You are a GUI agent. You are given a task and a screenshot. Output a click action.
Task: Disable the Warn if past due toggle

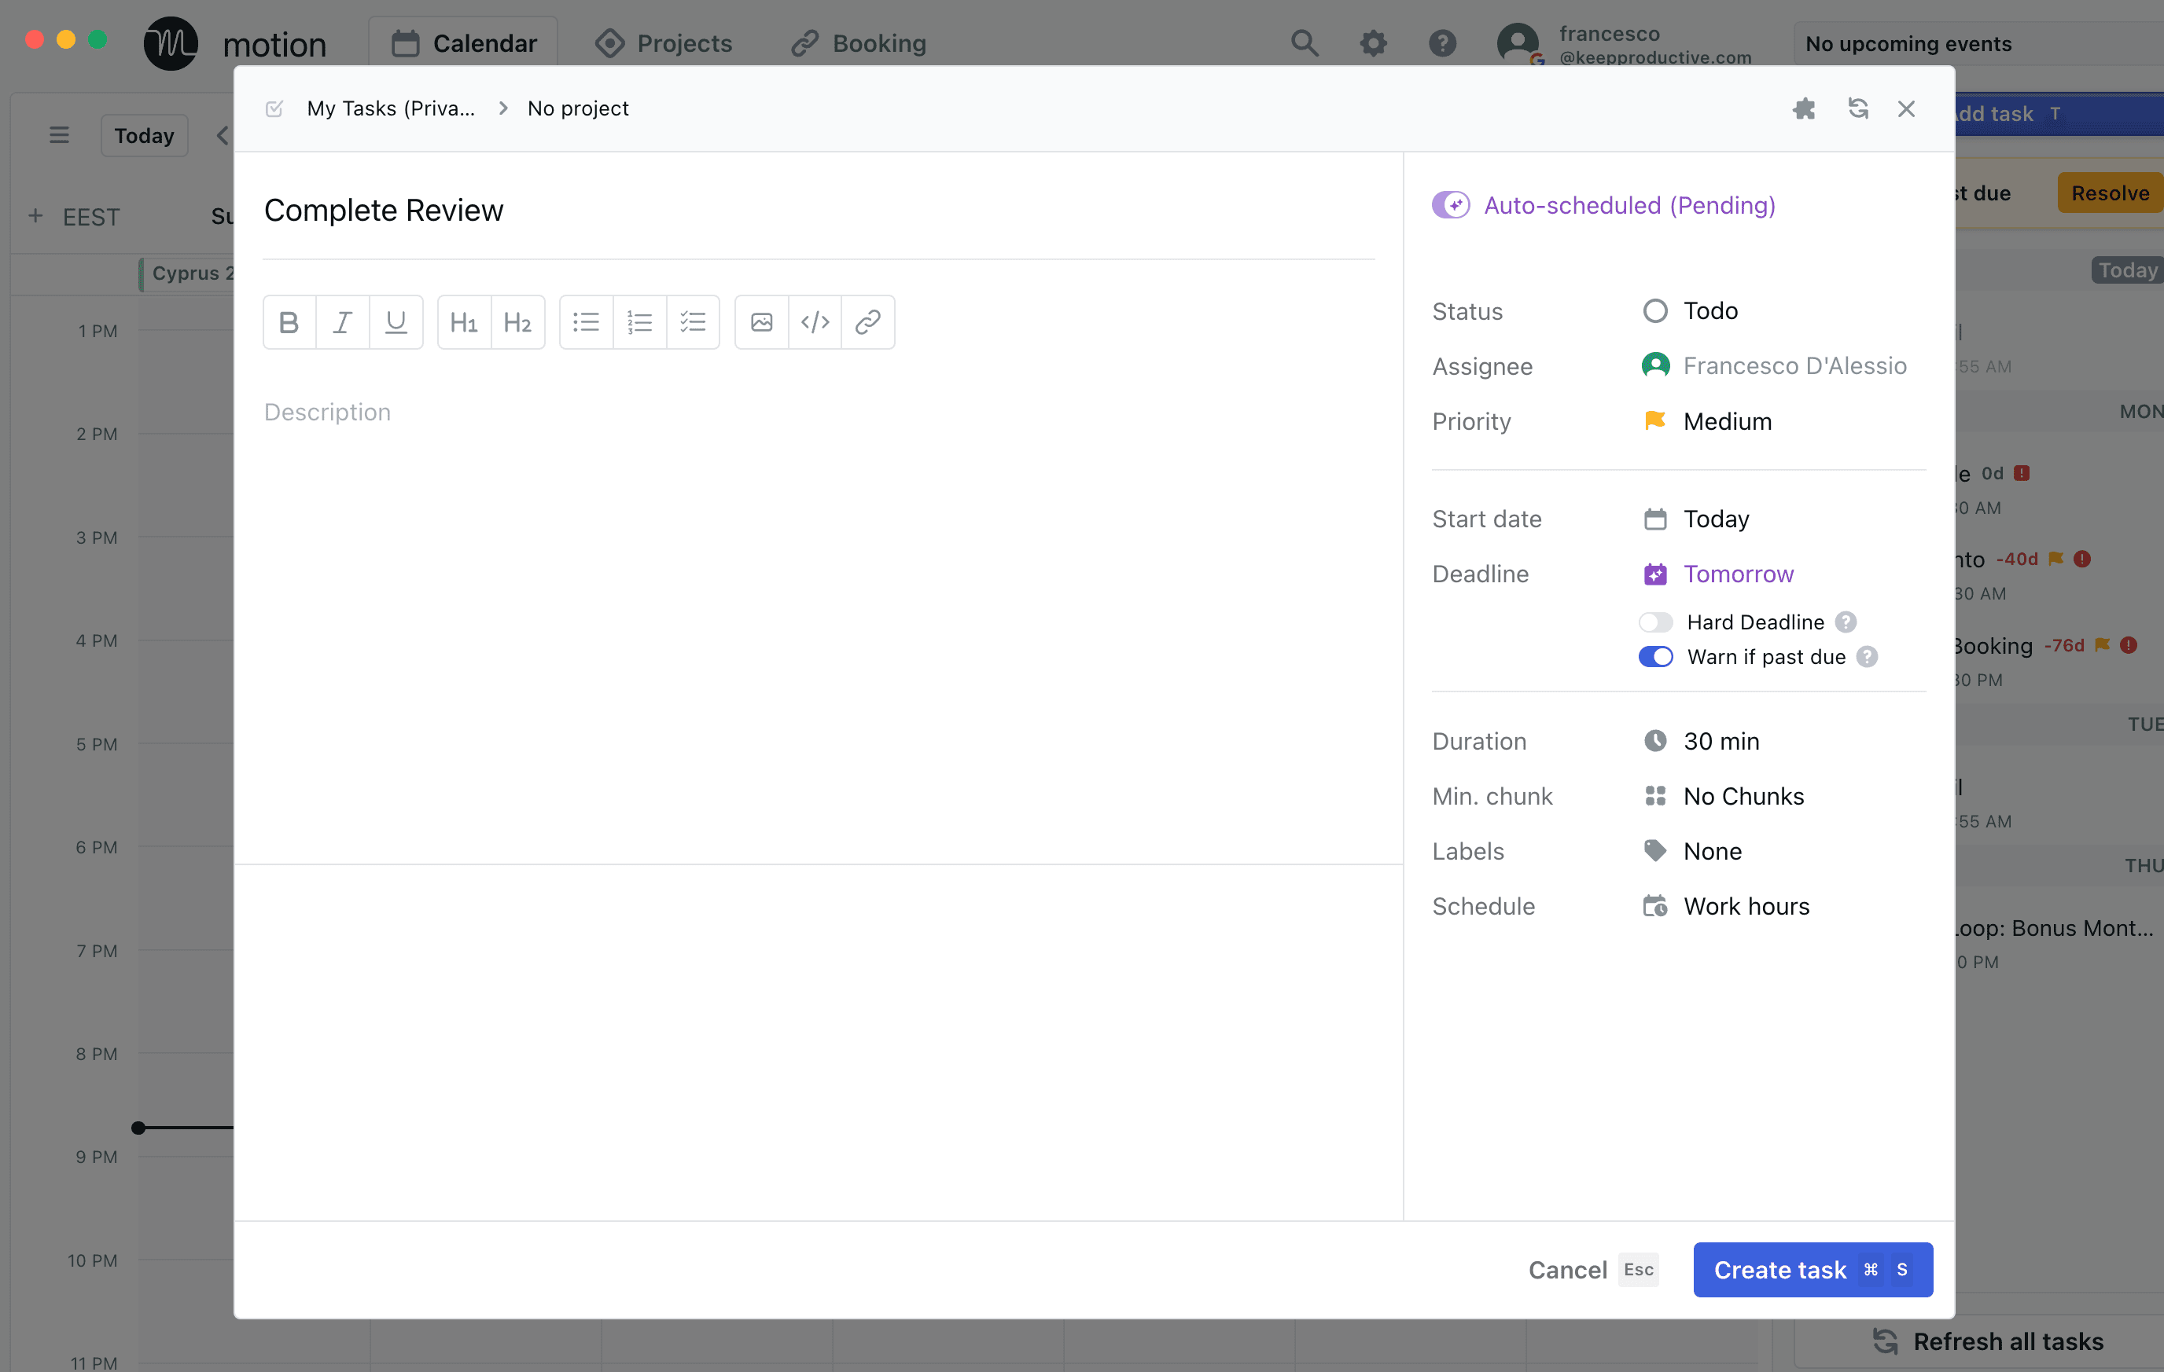tap(1654, 656)
